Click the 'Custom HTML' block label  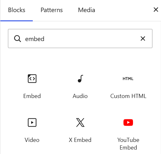pos(128,96)
